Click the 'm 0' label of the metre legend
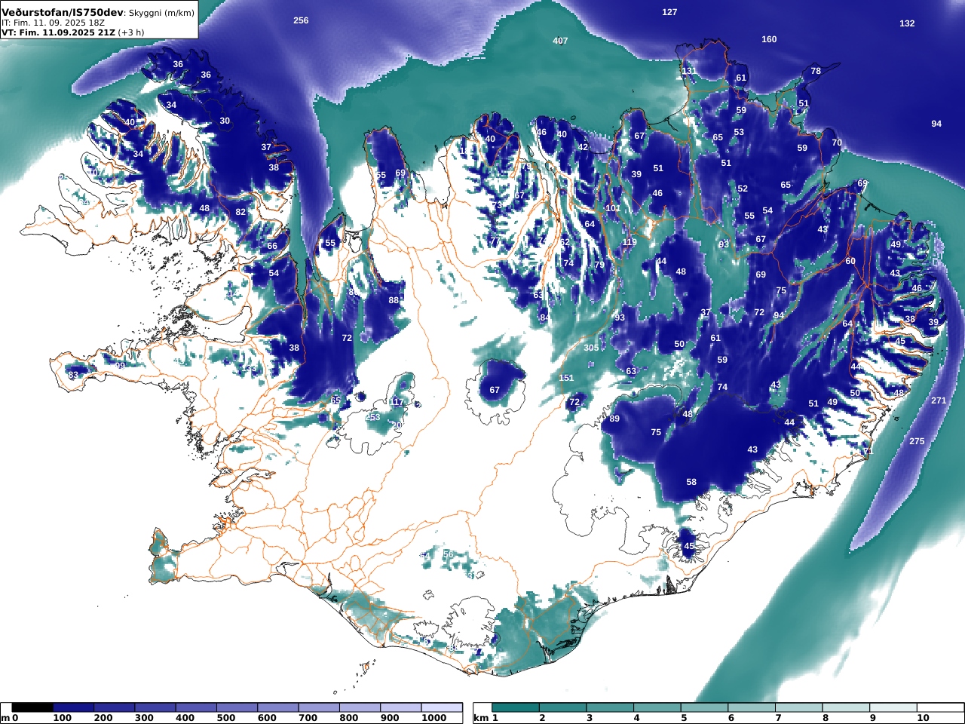The image size is (965, 724). tap(10, 718)
